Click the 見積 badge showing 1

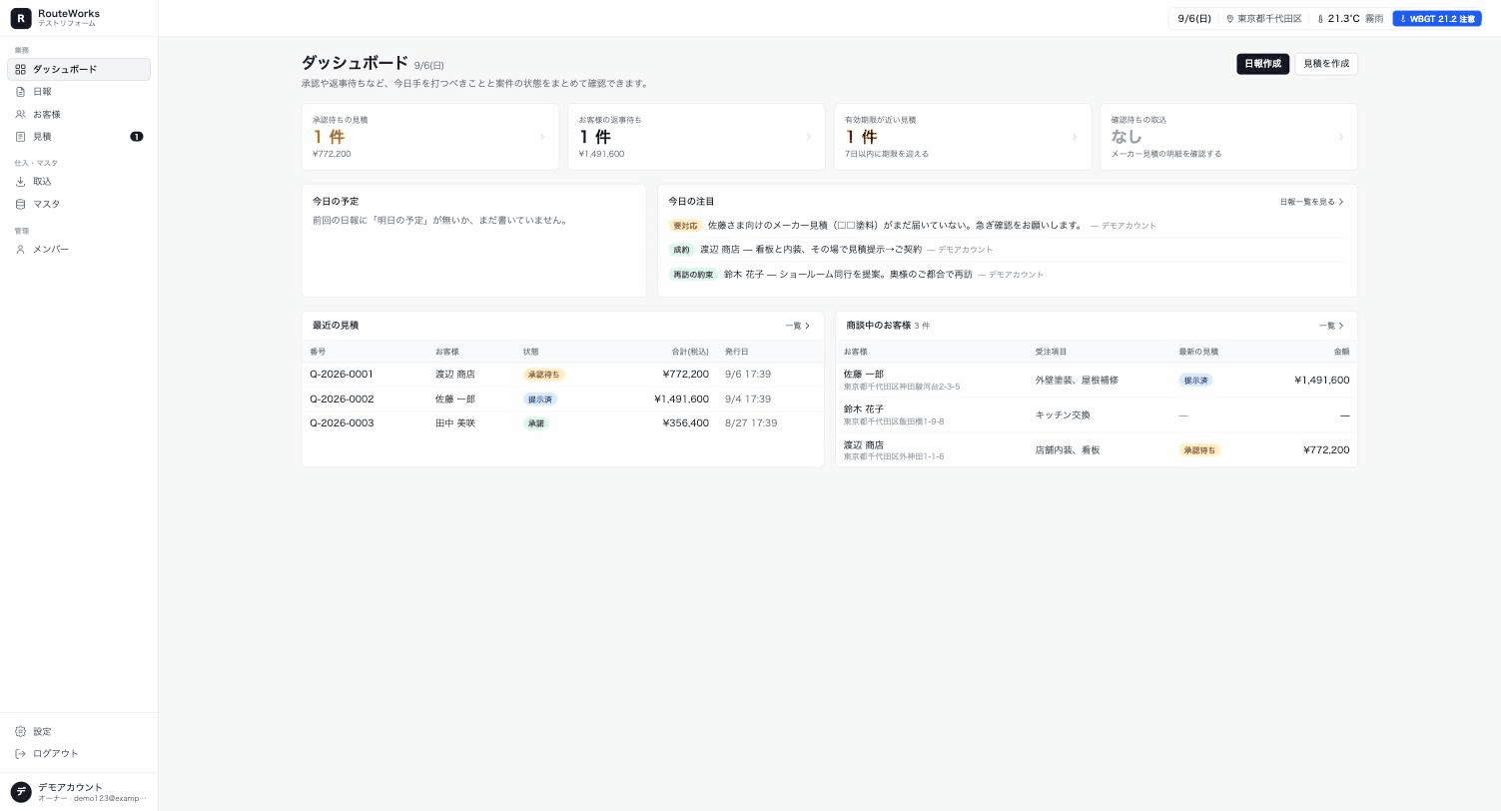pos(137,137)
